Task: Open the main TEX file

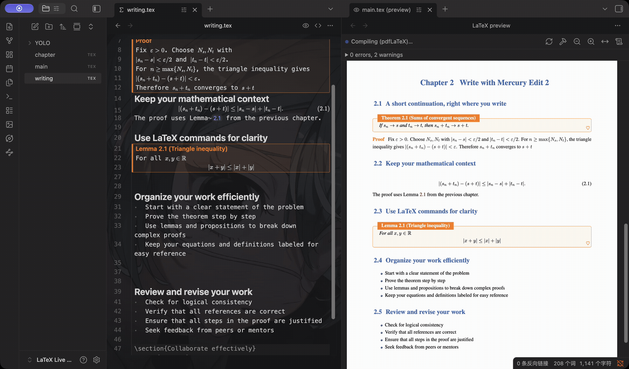Action: point(63,66)
